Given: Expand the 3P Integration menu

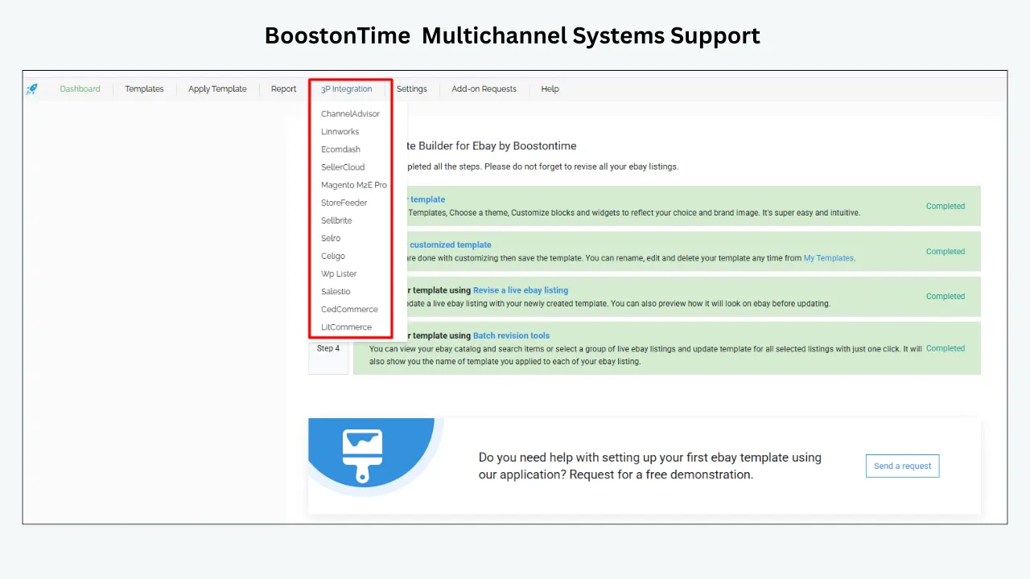Looking at the screenshot, I should (x=347, y=89).
